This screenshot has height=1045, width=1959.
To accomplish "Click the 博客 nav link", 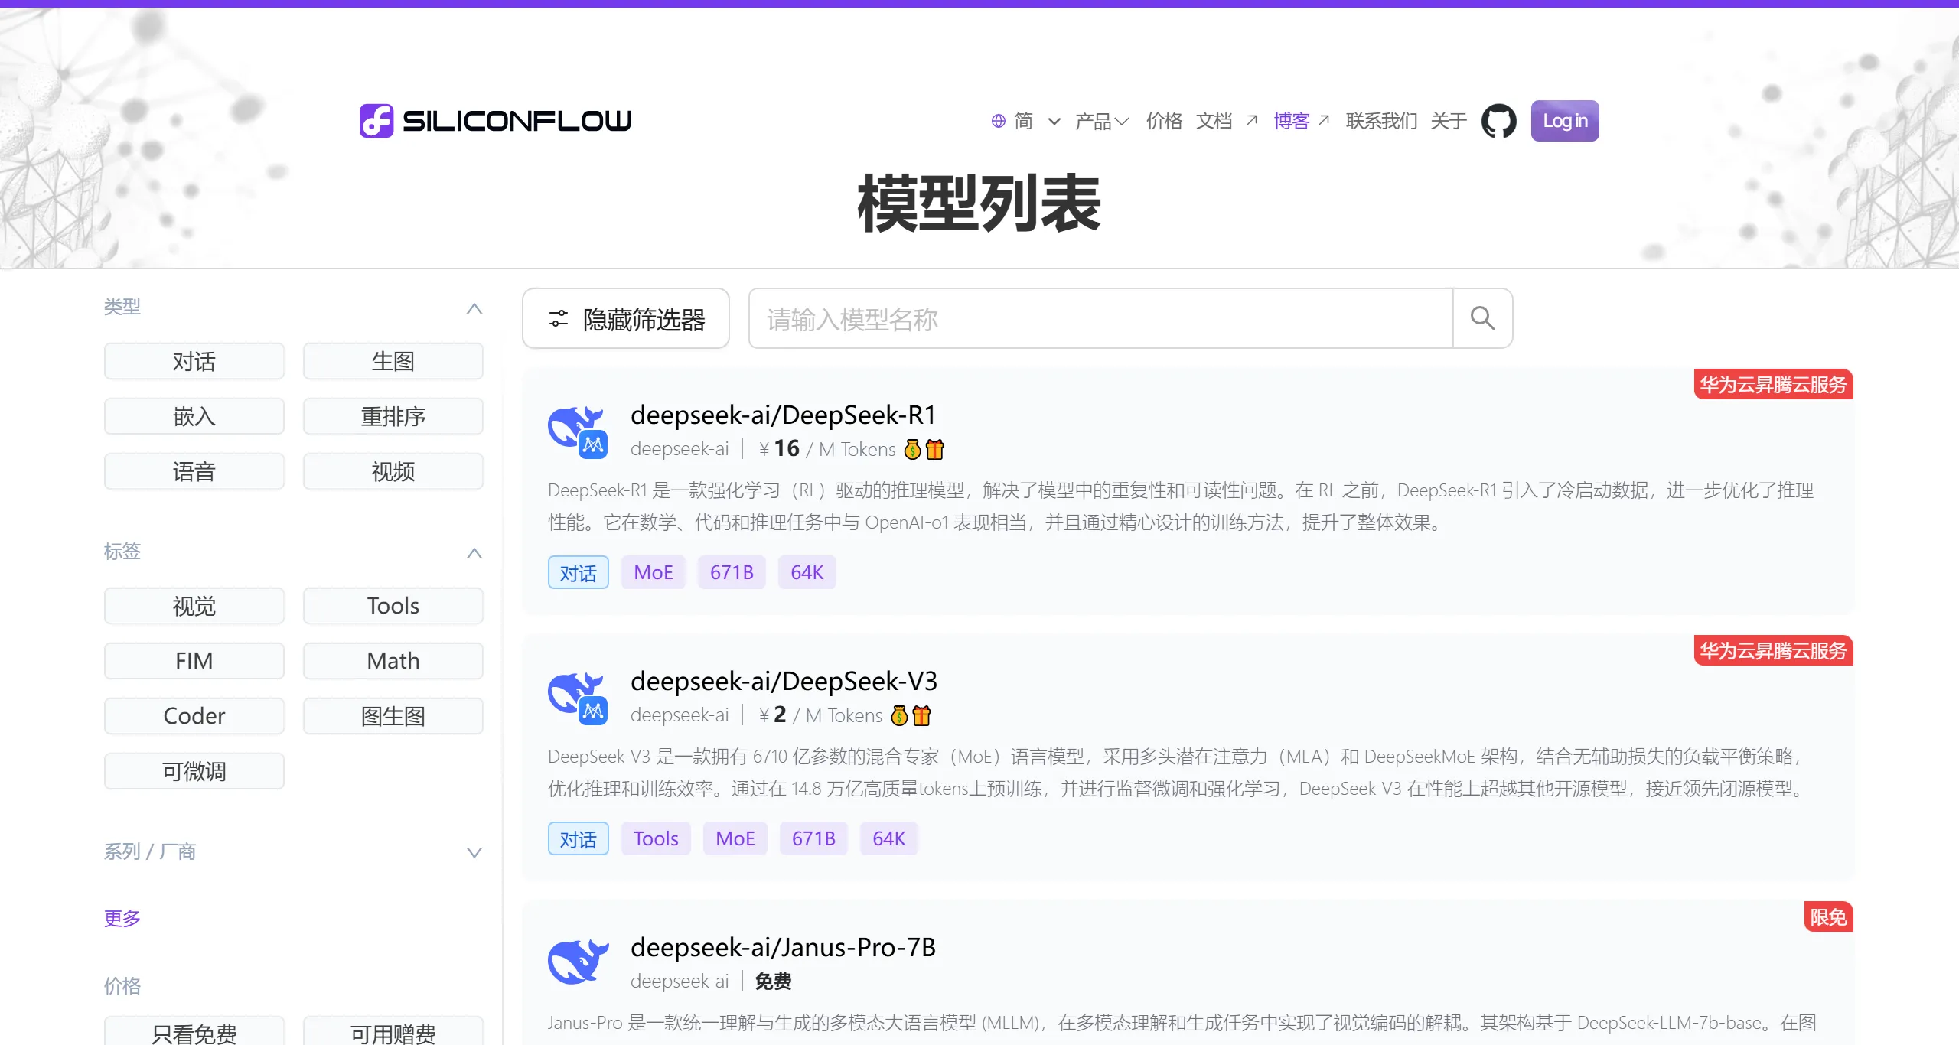I will [1292, 121].
